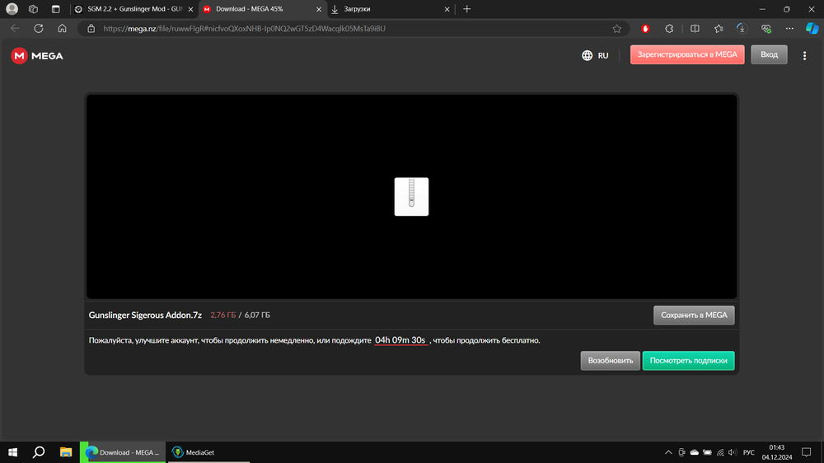Viewport: 824px width, 463px height.
Task: Add page to favorites star
Action: (616, 28)
